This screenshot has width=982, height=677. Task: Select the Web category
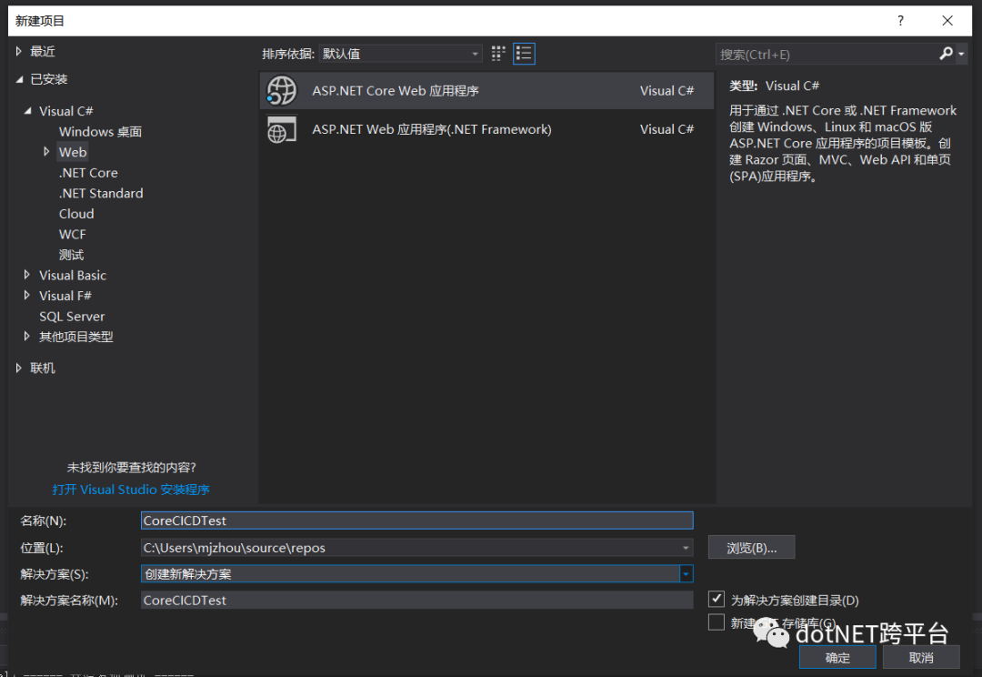click(73, 152)
